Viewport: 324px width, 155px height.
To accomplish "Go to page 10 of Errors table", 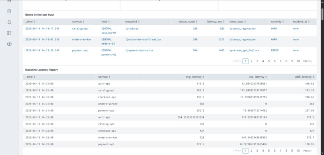I will pyautogui.click(x=298, y=61).
